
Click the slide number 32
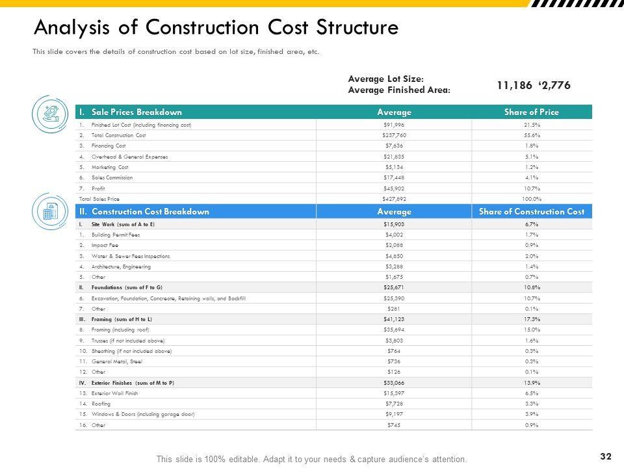pos(606,456)
